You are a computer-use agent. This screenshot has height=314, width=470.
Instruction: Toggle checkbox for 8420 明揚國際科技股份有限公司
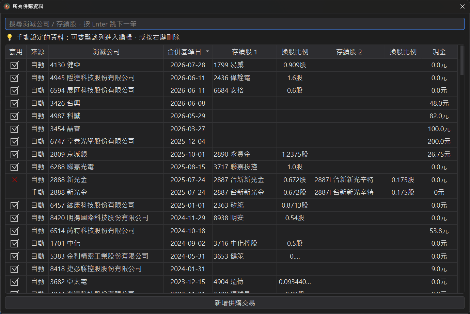click(14, 218)
